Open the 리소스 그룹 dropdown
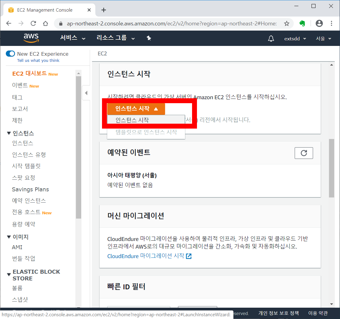 (x=115, y=38)
